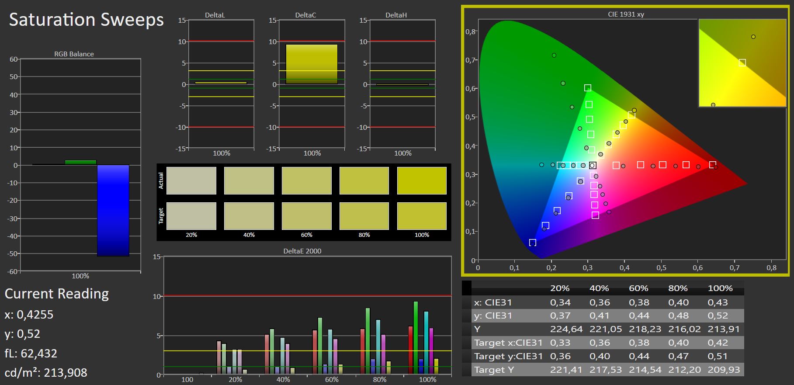Screen dimensions: 794x385
Task: Click the "CIE 1931 xy" chart title
Action: [626, 14]
